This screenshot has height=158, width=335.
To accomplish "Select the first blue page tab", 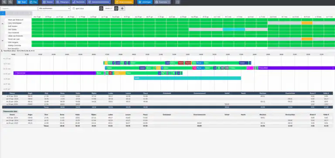I will [x=3, y=13].
